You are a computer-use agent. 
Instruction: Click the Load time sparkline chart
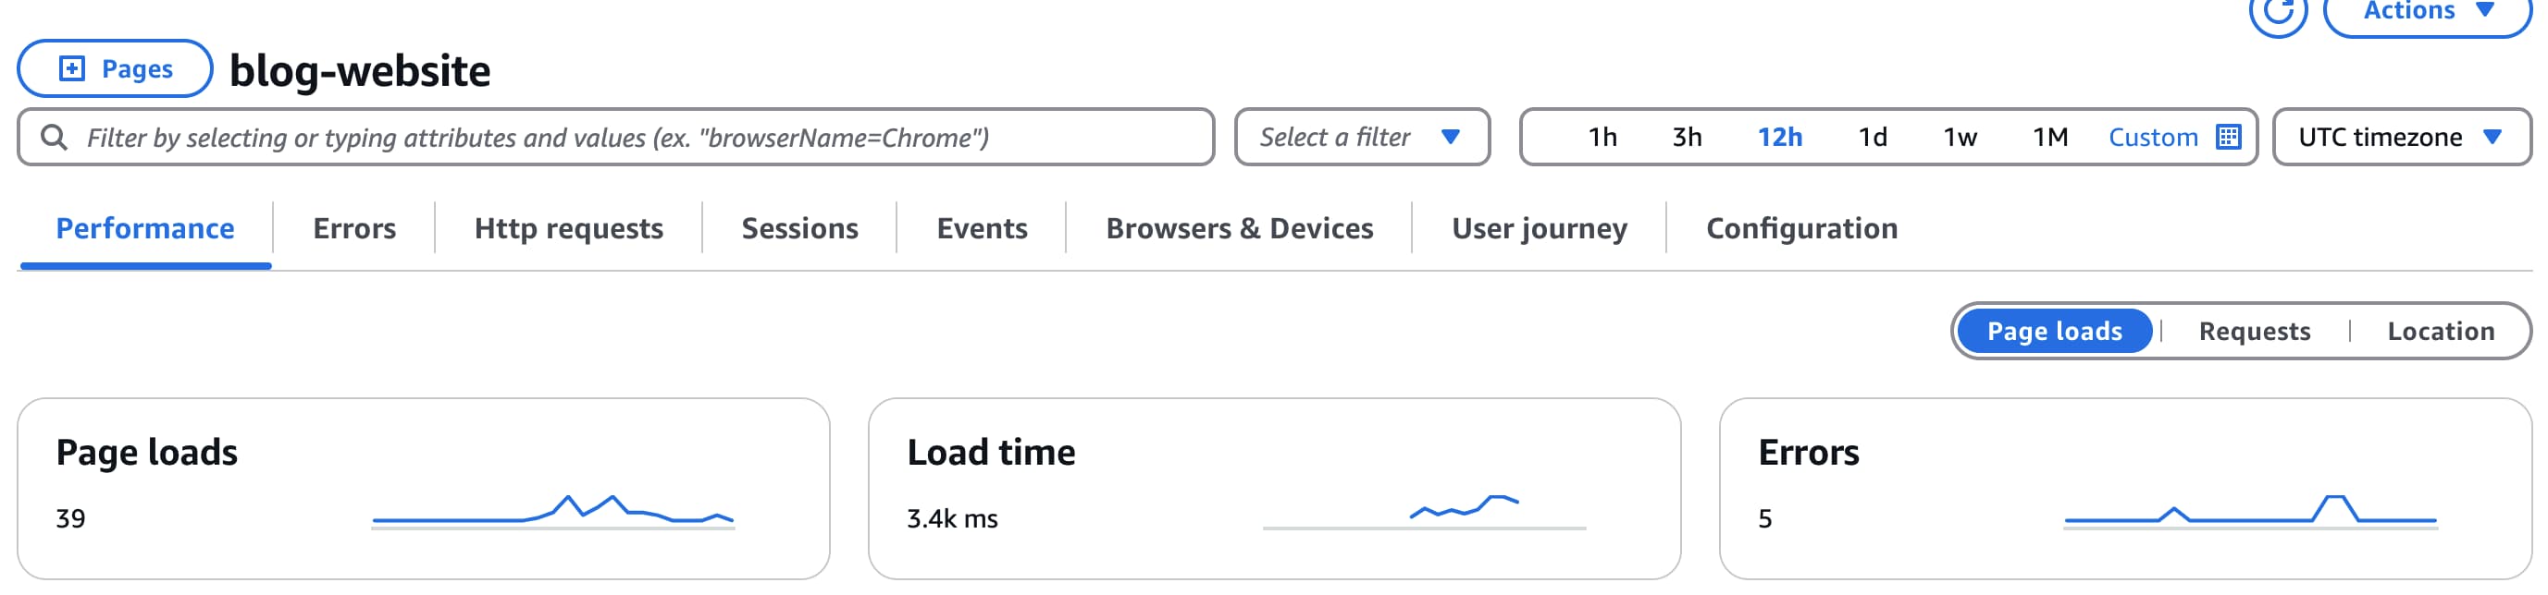coord(1425,511)
